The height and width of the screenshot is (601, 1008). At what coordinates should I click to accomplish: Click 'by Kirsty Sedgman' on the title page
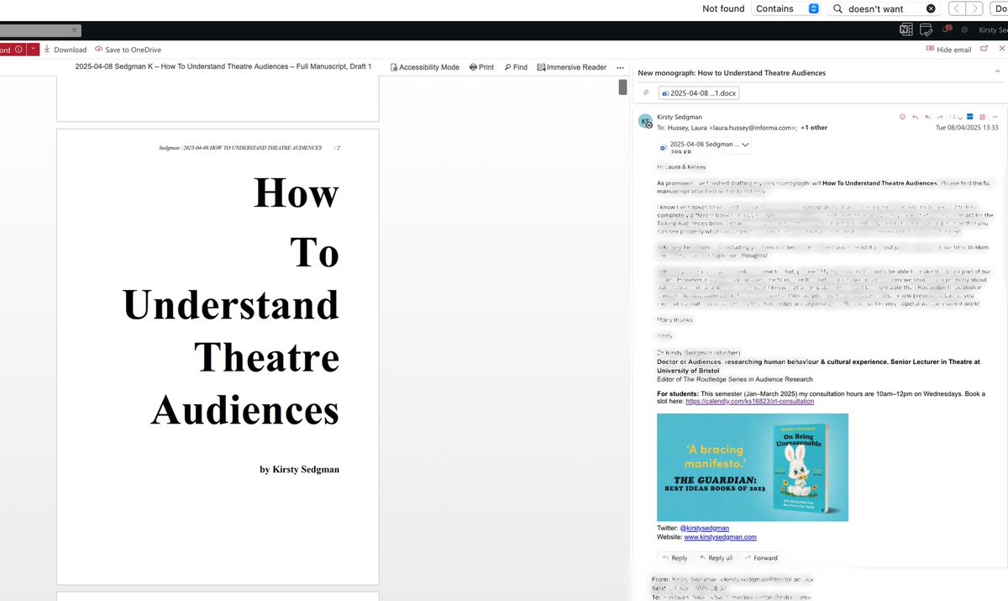(300, 469)
